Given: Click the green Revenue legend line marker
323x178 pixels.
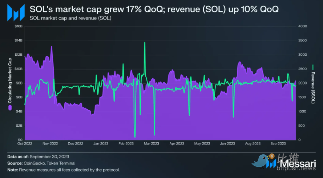Looking at the screenshot, I should [313, 67].
